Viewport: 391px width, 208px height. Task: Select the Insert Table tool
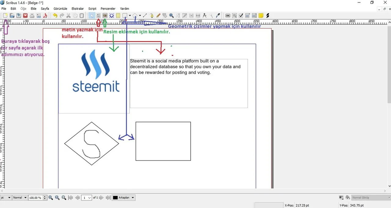pyautogui.click(x=118, y=16)
